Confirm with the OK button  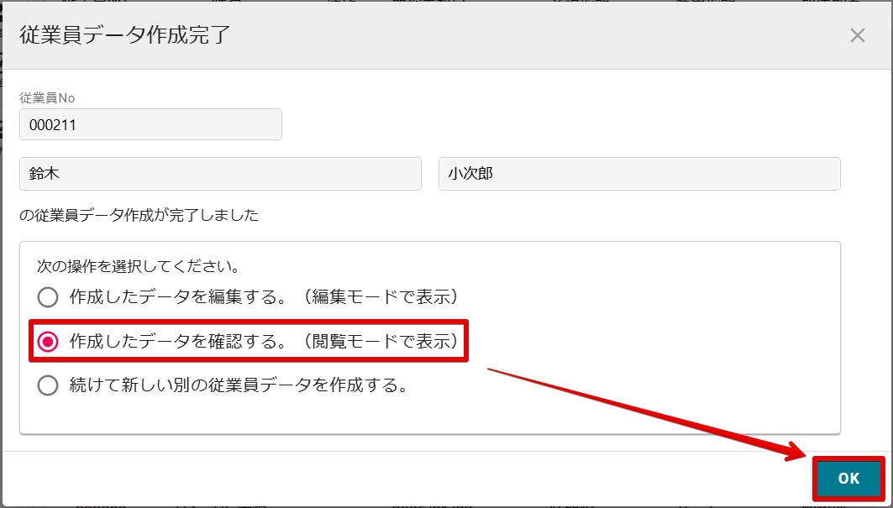click(848, 479)
